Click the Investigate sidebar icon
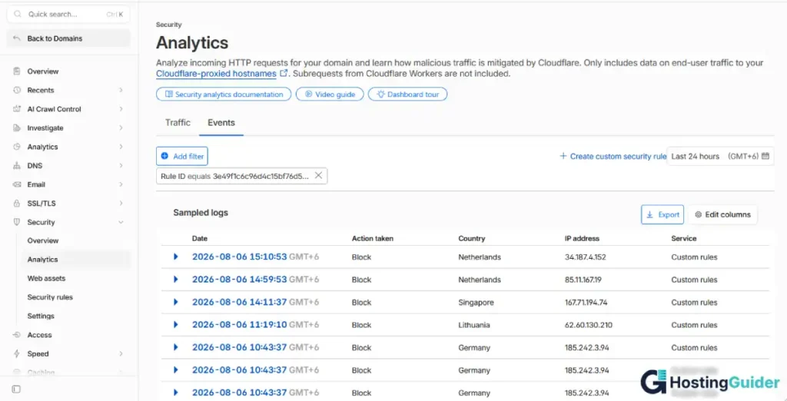787x401 pixels. coord(17,128)
